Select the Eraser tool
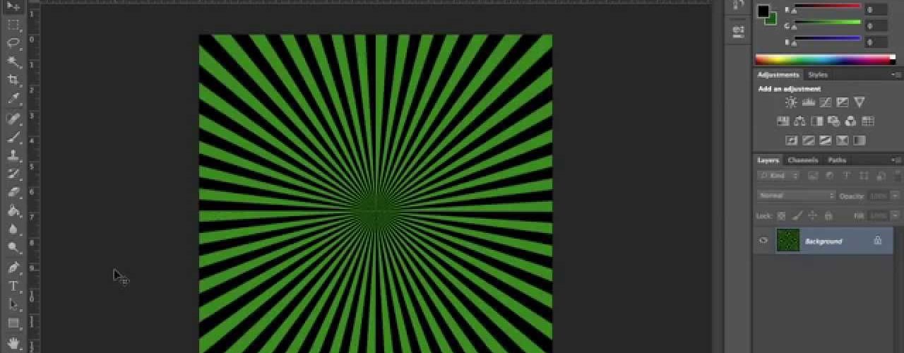Screen dimensions: 904x353 click(x=13, y=193)
